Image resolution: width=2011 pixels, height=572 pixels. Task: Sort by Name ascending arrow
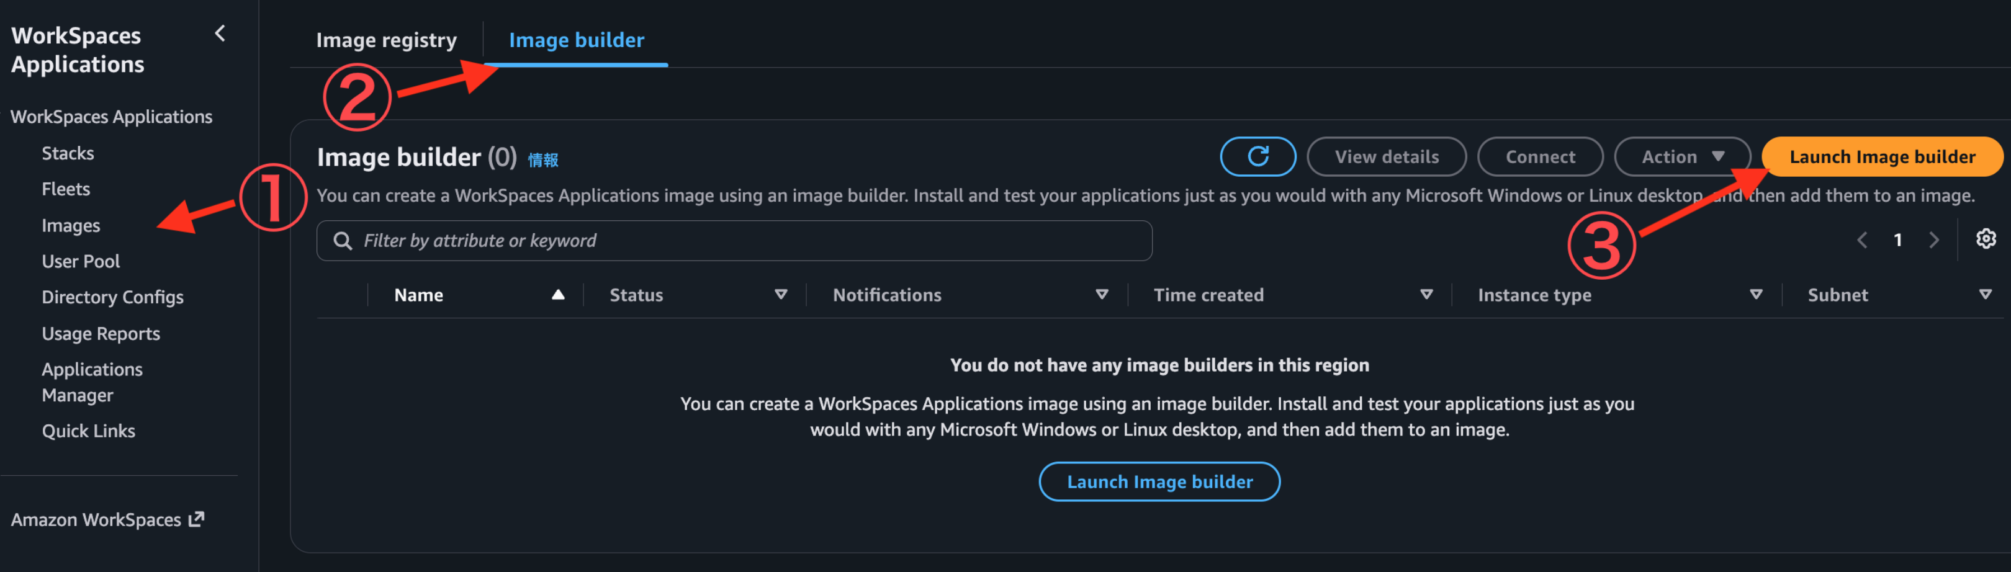(558, 295)
